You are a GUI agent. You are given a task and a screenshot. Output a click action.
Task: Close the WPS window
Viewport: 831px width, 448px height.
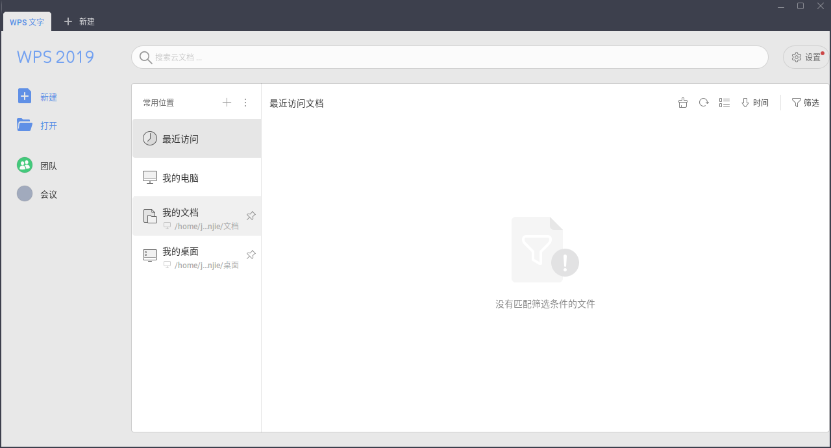tap(821, 6)
